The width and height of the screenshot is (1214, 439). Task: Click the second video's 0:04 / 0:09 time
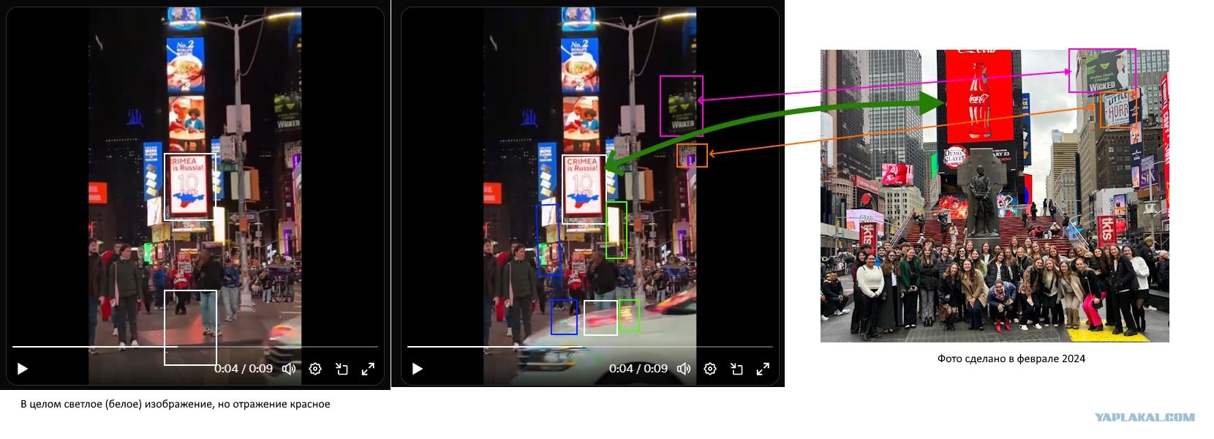point(638,369)
